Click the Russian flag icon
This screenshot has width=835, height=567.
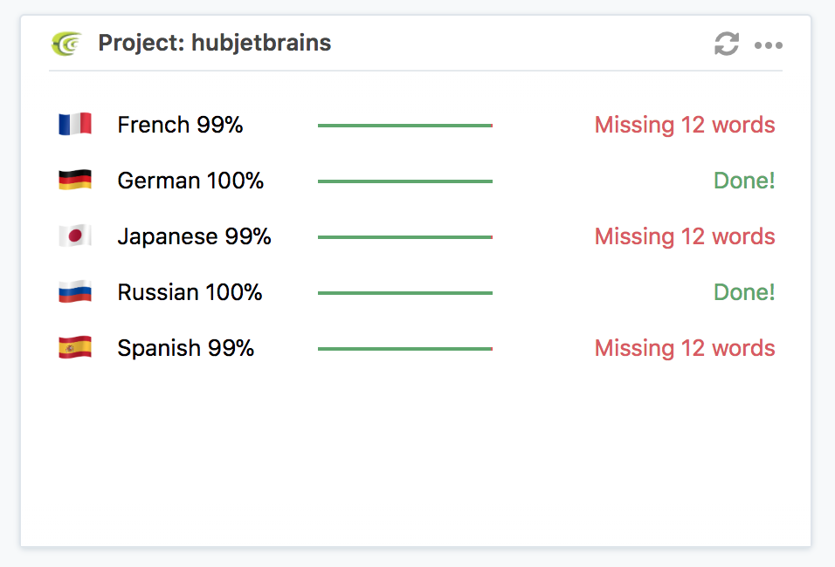[75, 292]
